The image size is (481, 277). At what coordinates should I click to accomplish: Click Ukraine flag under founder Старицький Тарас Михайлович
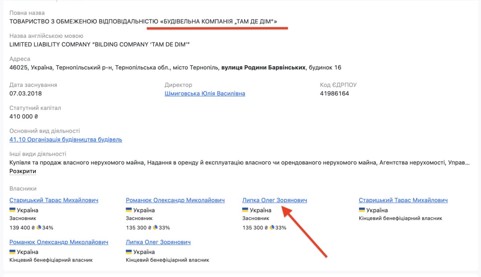pyautogui.click(x=12, y=210)
